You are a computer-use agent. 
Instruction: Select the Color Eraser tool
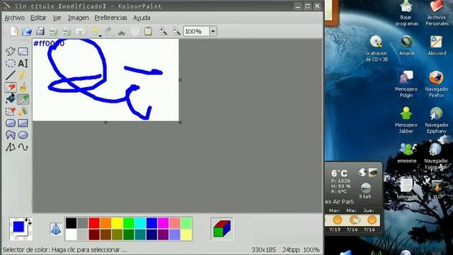pos(11,111)
